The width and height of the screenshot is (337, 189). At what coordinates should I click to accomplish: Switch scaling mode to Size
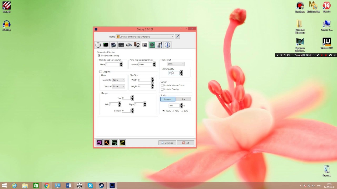tap(183, 99)
